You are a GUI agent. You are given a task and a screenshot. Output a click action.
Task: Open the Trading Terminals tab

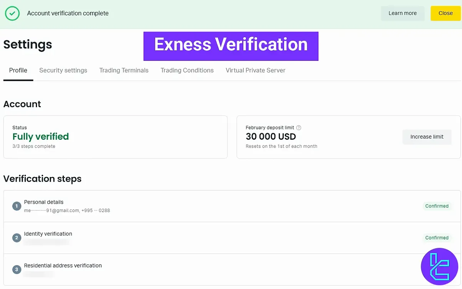pyautogui.click(x=124, y=70)
